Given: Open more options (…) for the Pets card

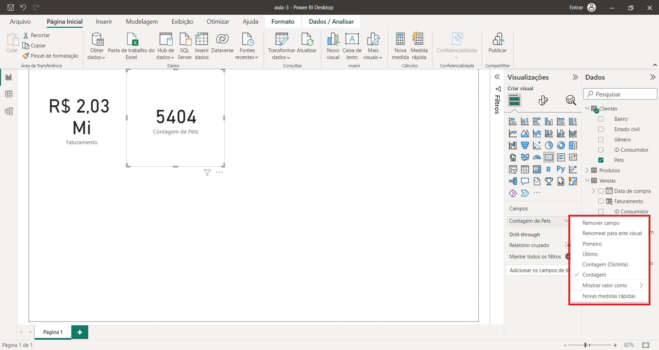Looking at the screenshot, I should [219, 172].
